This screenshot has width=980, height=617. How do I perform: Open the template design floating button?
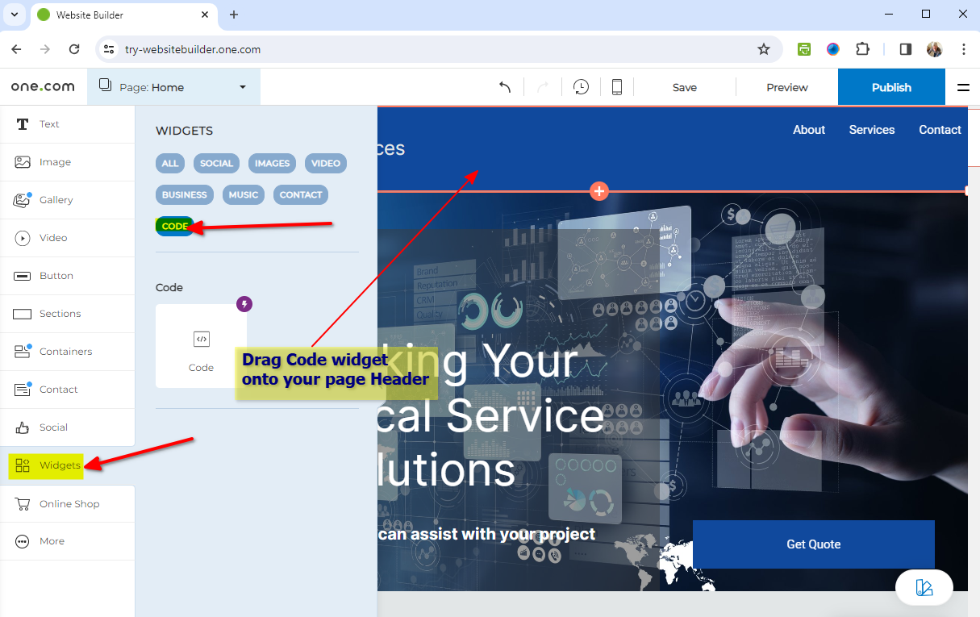[x=924, y=588]
